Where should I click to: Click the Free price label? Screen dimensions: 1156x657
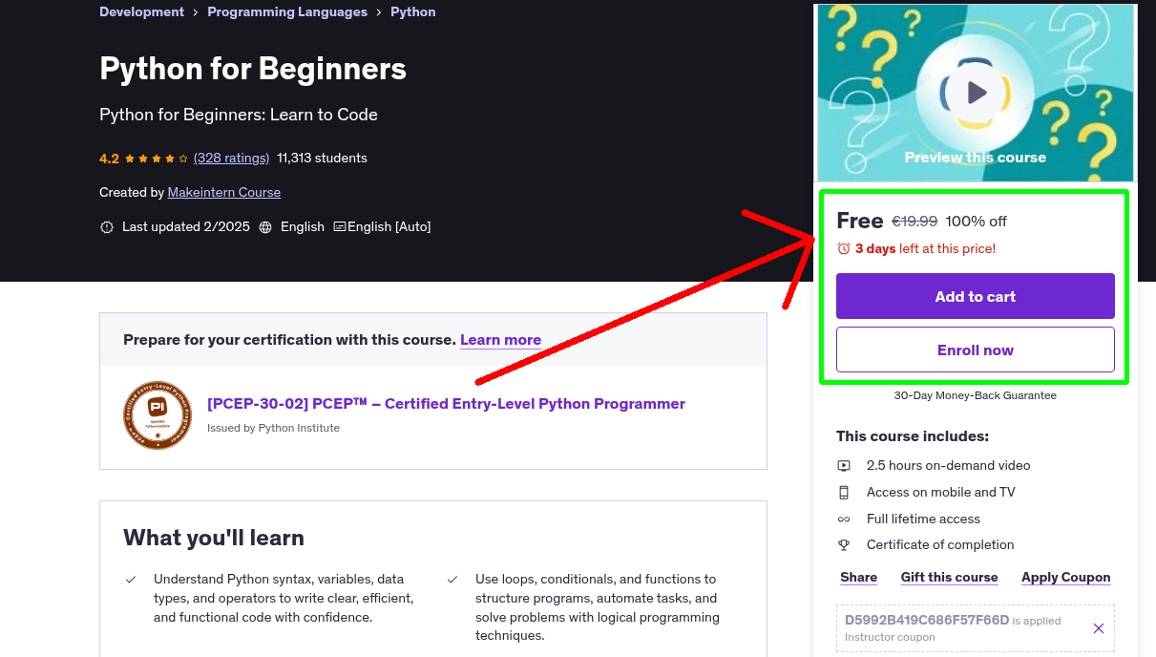(x=860, y=221)
